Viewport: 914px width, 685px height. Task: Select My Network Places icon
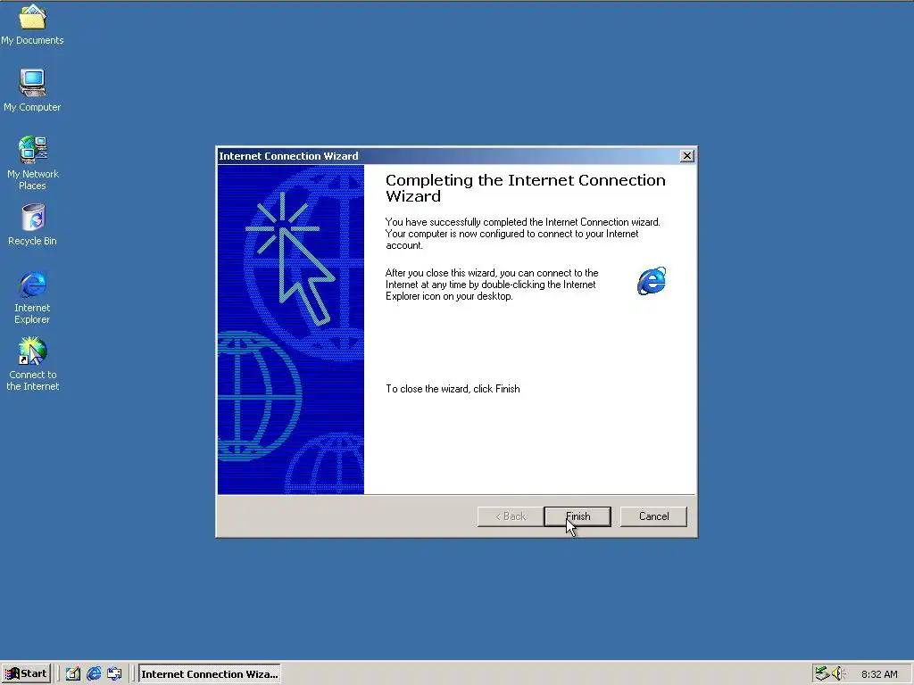click(33, 162)
